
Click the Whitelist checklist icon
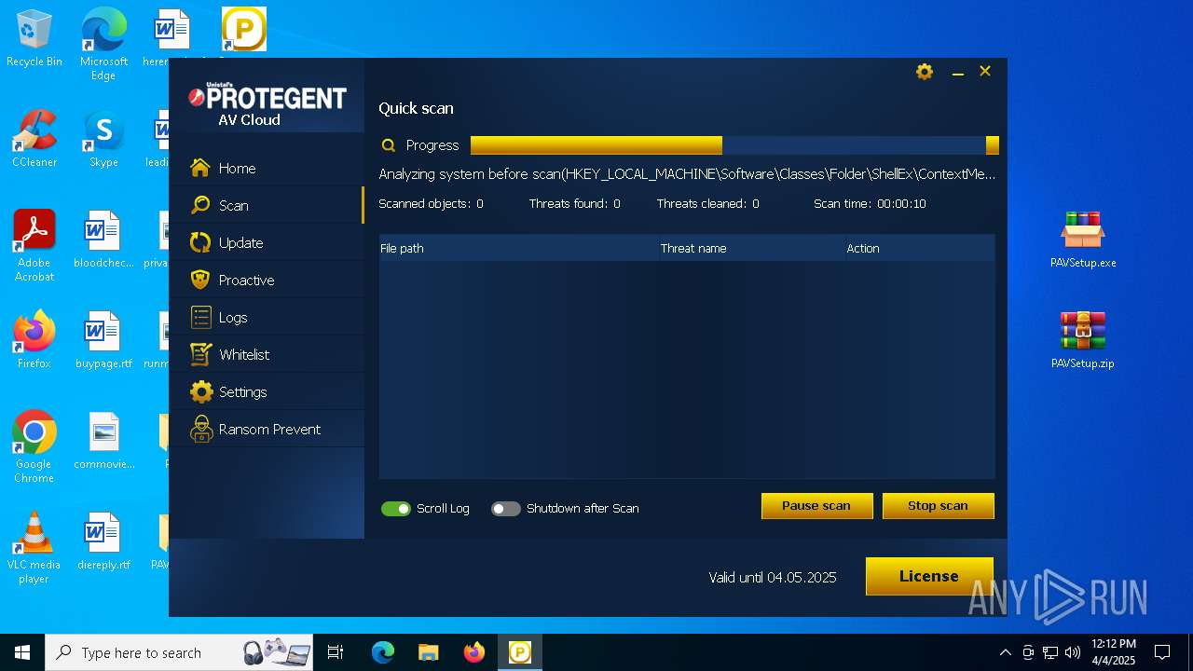[x=200, y=354]
